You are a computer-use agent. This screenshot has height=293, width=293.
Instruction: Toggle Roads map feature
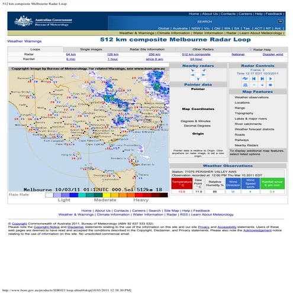[240, 134]
